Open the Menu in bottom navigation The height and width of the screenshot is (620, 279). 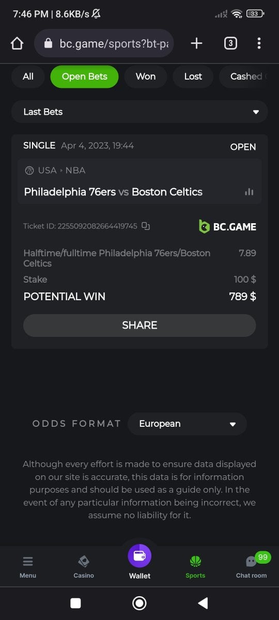(28, 566)
